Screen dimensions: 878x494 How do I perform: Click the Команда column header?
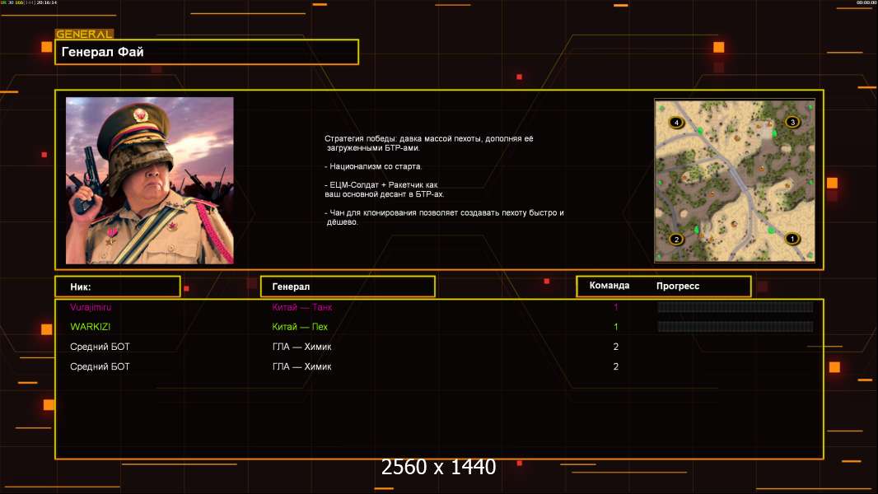(609, 286)
